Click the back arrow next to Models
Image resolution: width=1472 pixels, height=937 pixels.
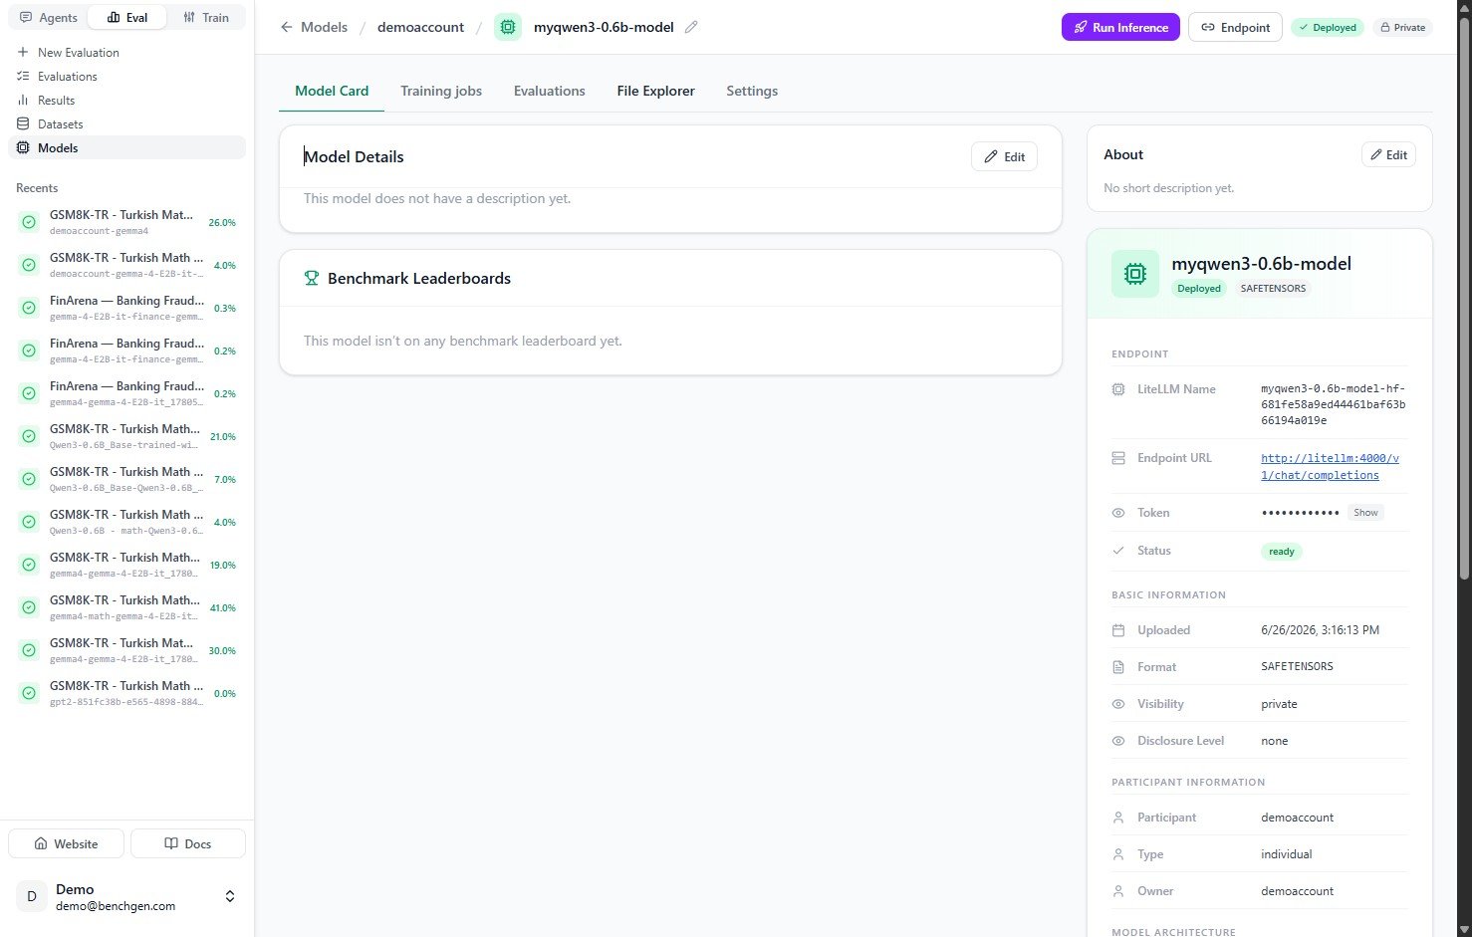coord(287,27)
